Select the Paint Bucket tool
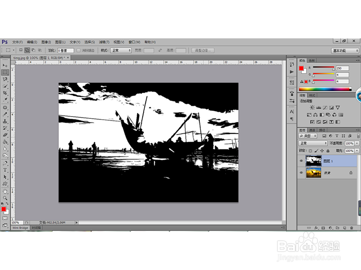Image resolution: width=361 pixels, height=270 pixels. point(5,142)
